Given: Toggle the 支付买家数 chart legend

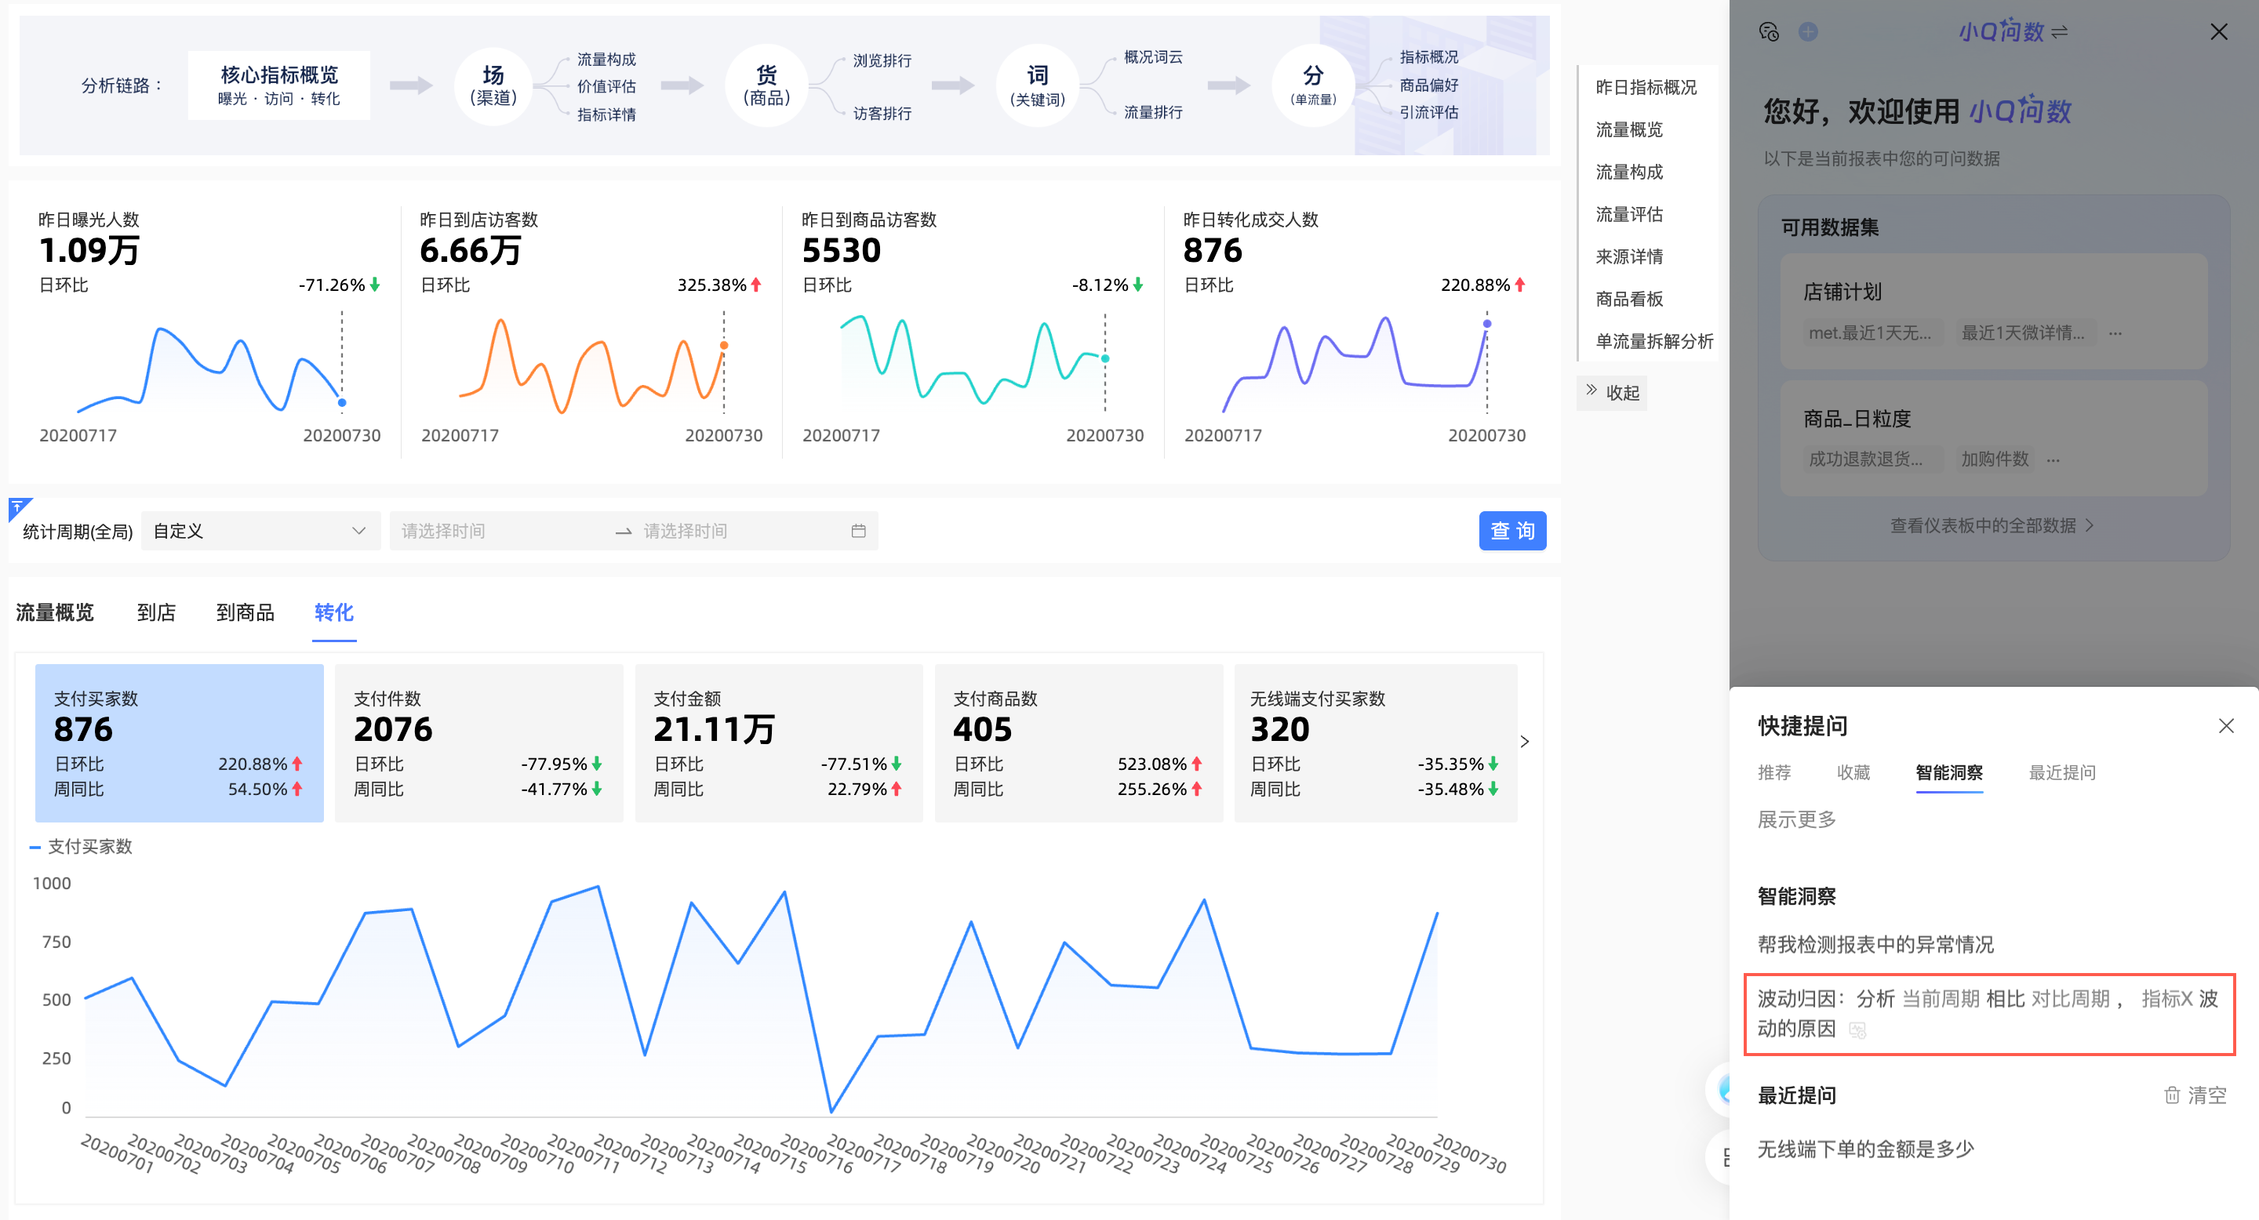Looking at the screenshot, I should click(81, 847).
